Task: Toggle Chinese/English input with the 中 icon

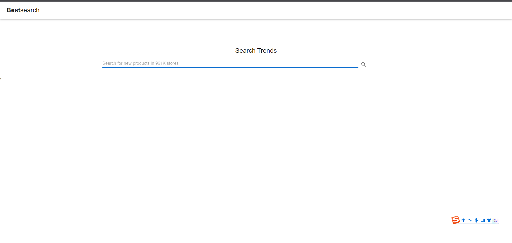Action: (463, 220)
